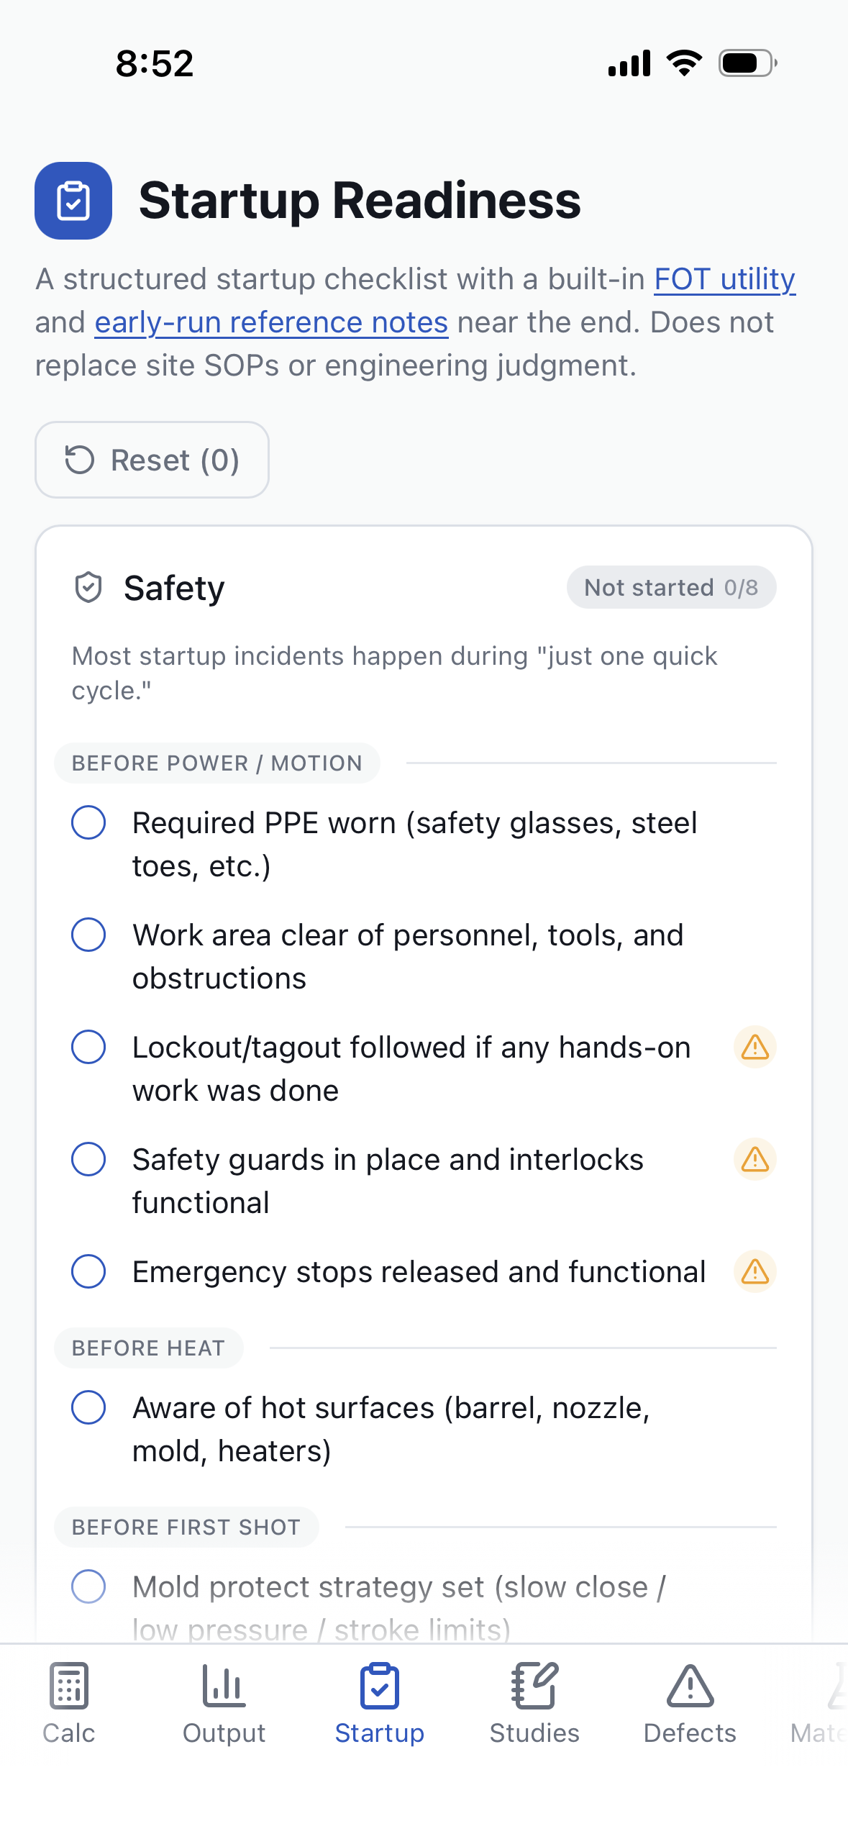The height and width of the screenshot is (1839, 848).
Task: Open the early-run reference notes link
Action: [x=271, y=322]
